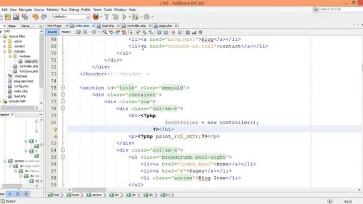Select config.php in Files tree
The width and height of the screenshot is (363, 204).
[21, 86]
